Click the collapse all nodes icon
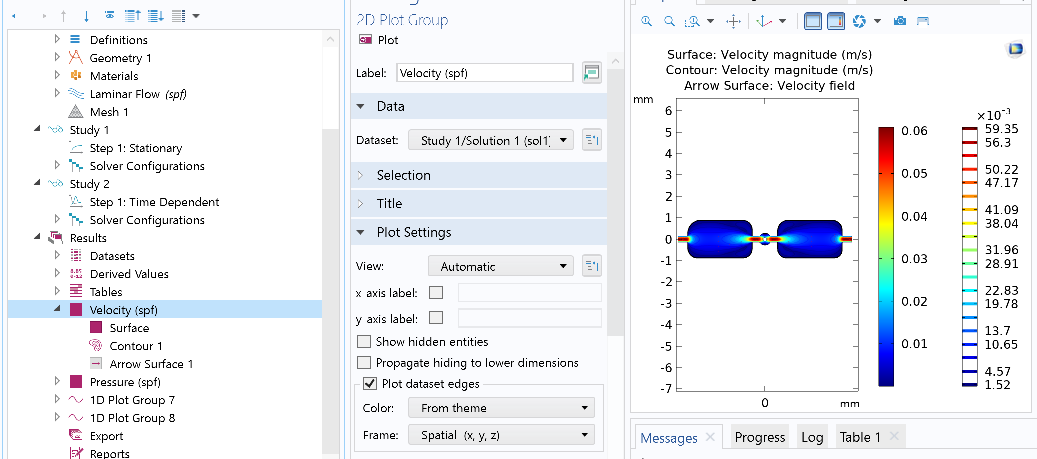The width and height of the screenshot is (1037, 459). pyautogui.click(x=132, y=16)
